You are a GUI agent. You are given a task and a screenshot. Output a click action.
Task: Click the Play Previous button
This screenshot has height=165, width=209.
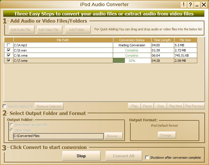(x=194, y=106)
